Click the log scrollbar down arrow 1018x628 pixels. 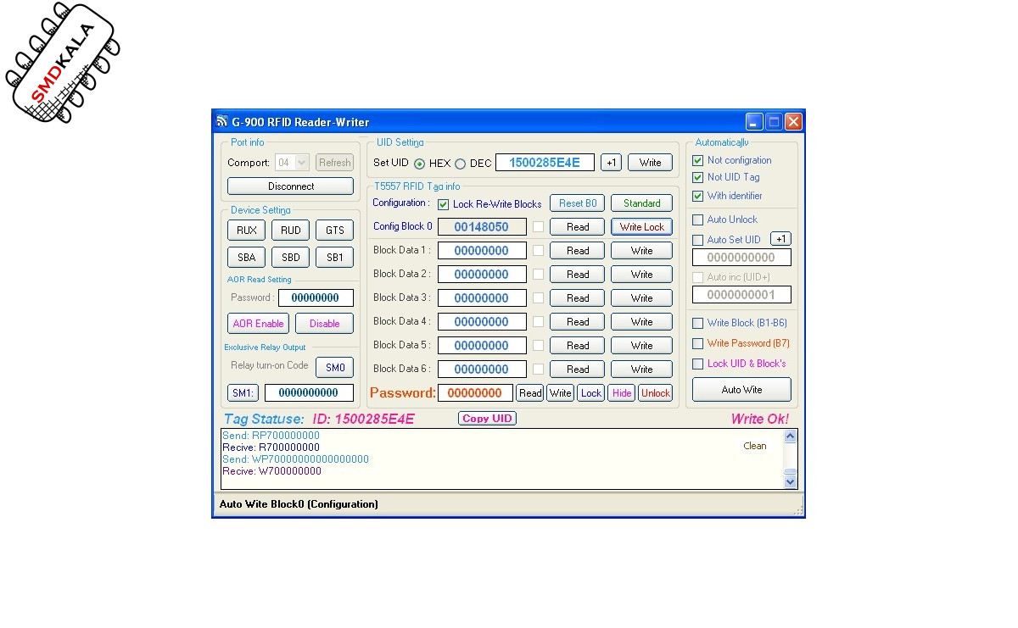791,481
